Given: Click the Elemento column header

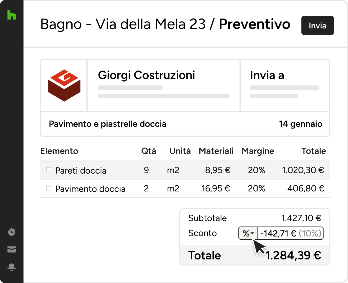Looking at the screenshot, I should [x=59, y=151].
